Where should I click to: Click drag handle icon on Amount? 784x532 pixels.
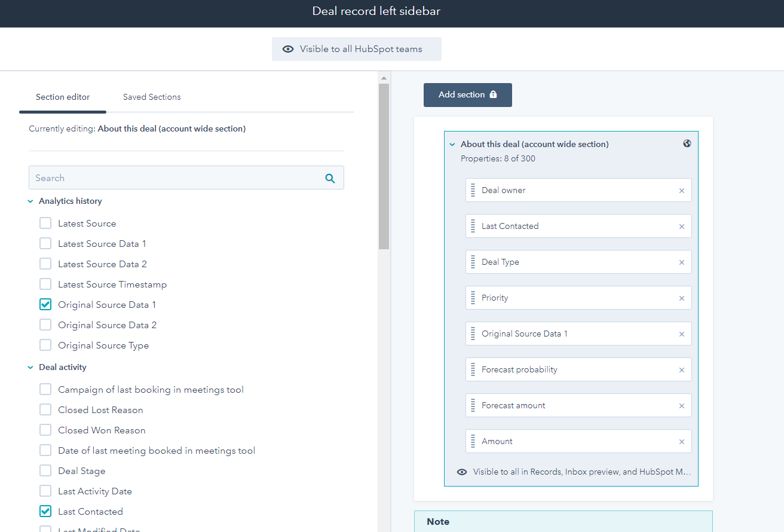pyautogui.click(x=473, y=441)
